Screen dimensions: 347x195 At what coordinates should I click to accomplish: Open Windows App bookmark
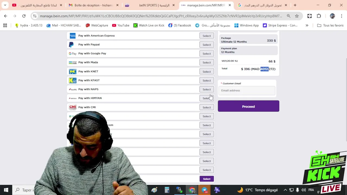[246, 25]
